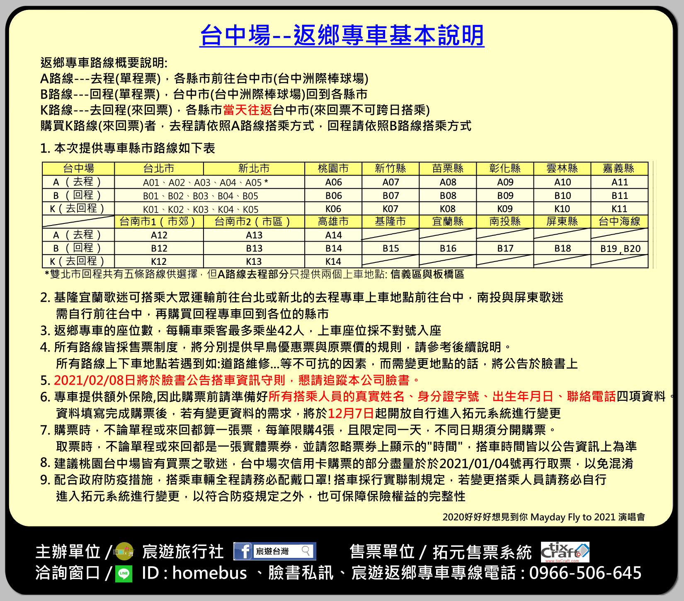Viewport: 684px width, 601px height.
Task: Select the 苗栗縣 header cell
Action: point(448,169)
